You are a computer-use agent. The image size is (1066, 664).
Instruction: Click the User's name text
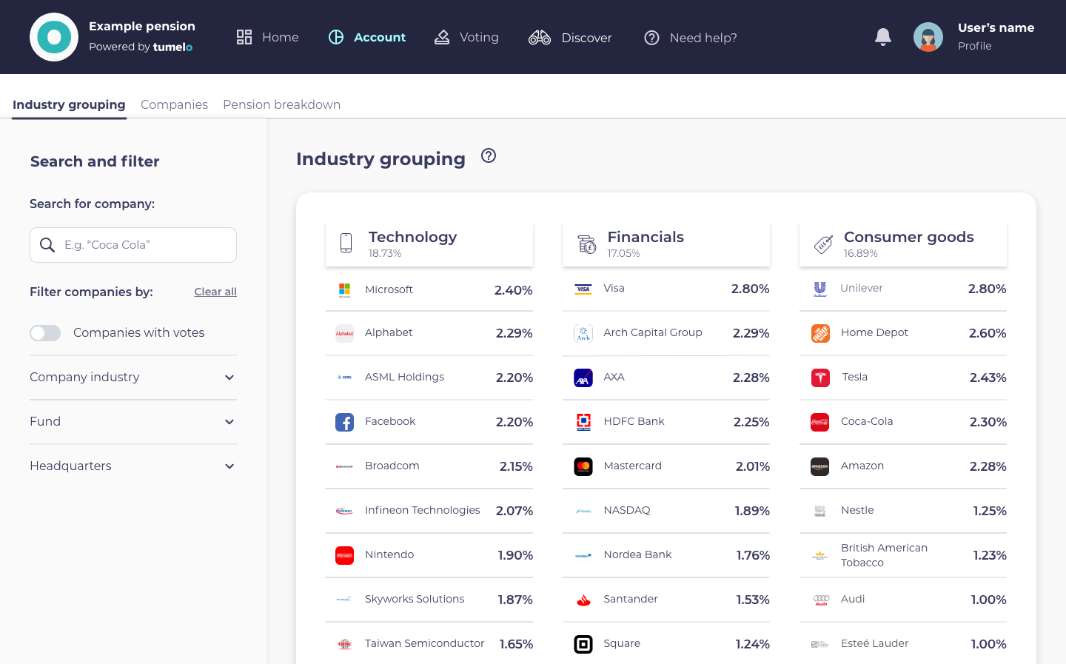point(996,27)
